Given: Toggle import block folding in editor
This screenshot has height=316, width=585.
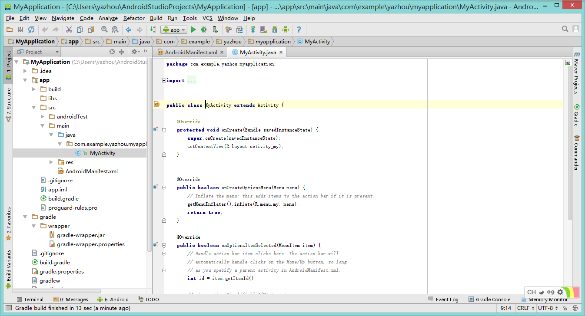Looking at the screenshot, I should (164, 80).
